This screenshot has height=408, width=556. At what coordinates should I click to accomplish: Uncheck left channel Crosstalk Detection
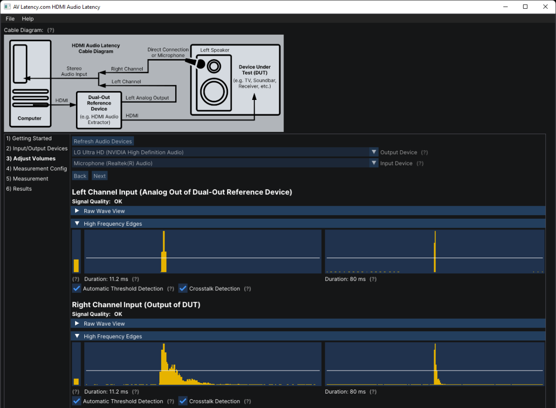tap(183, 289)
